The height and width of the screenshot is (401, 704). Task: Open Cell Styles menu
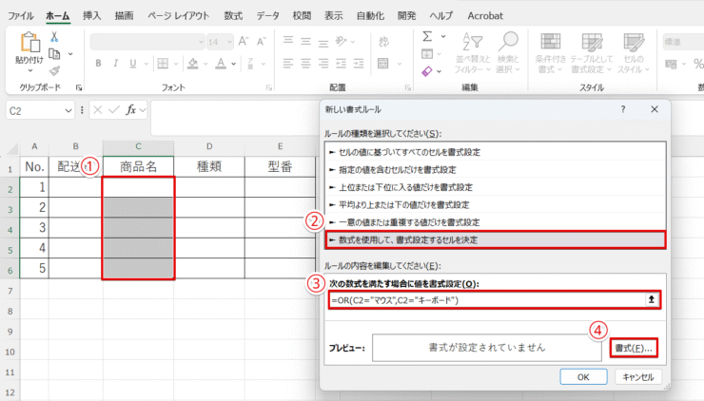634,53
